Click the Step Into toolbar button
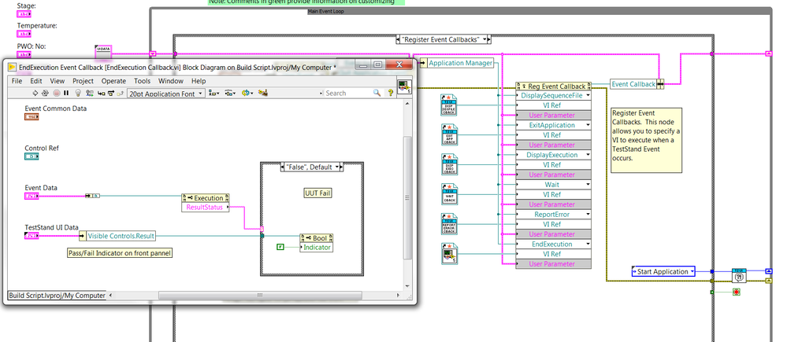The image size is (787, 342). [100, 93]
